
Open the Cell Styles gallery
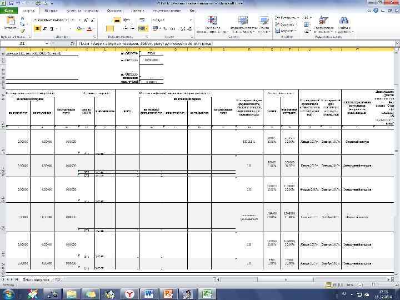pyautogui.click(x=264, y=24)
